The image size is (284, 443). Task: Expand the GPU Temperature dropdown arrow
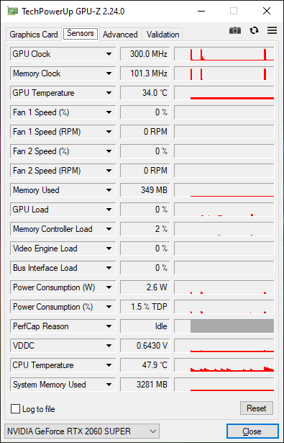[x=109, y=93]
